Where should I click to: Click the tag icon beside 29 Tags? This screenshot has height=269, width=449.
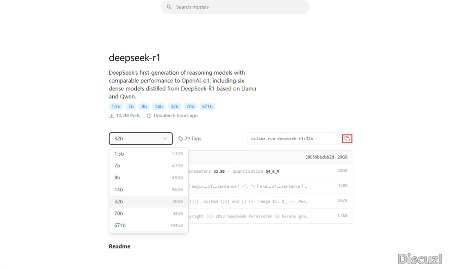(180, 139)
